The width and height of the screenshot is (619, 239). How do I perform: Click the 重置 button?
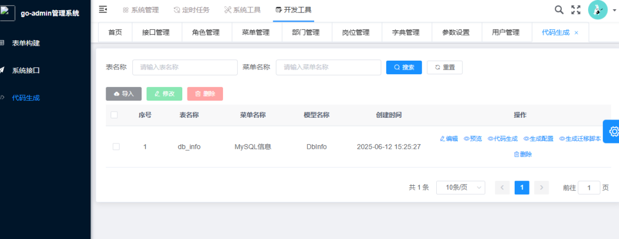coord(445,67)
